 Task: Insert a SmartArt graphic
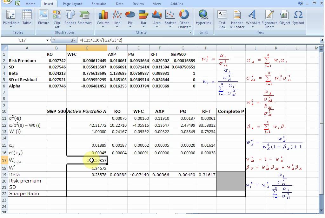coord(84,18)
